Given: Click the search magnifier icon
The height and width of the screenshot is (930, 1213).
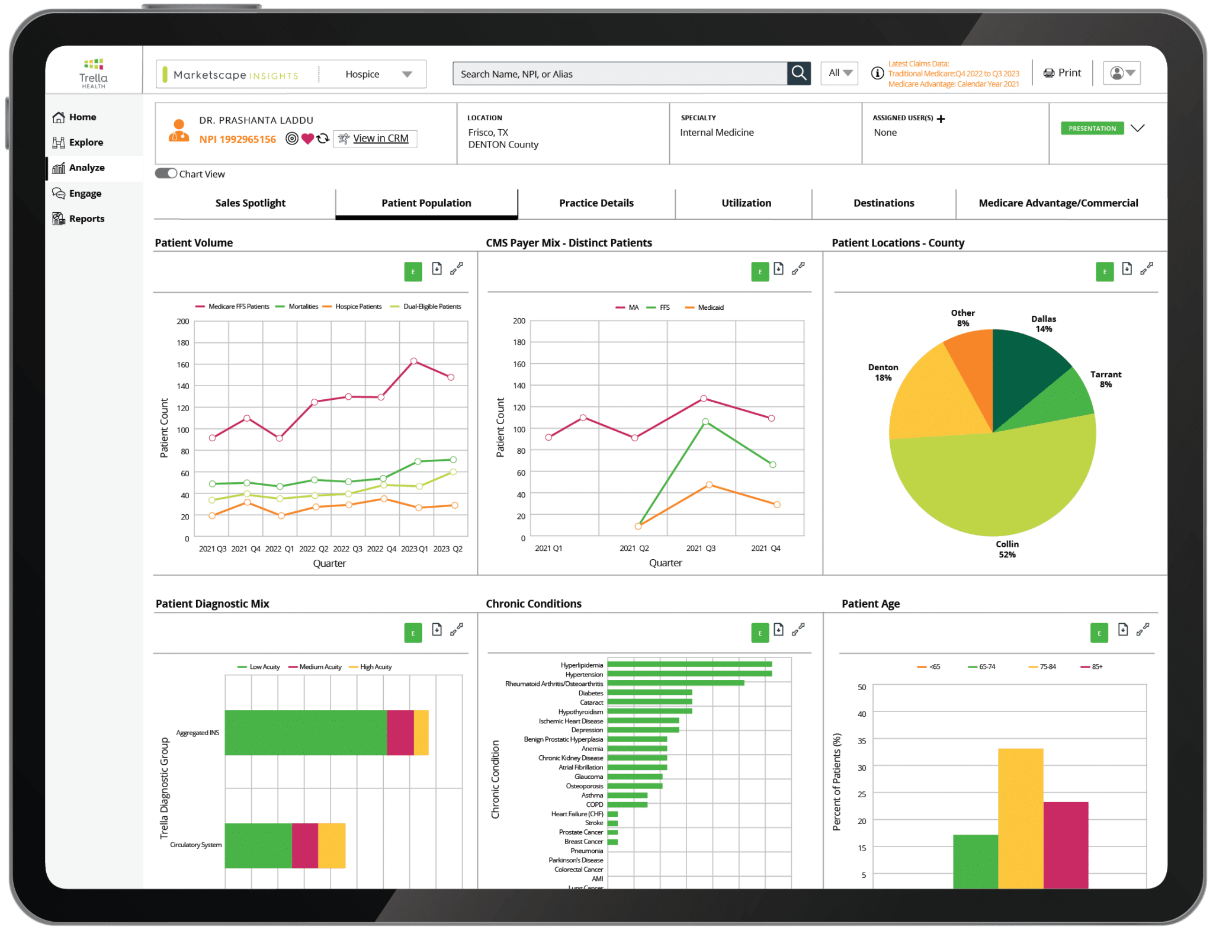Looking at the screenshot, I should 798,73.
